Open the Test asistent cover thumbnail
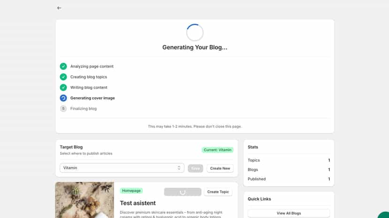 tap(85, 200)
